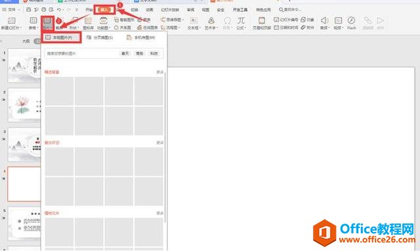Switch to the 开发工具 Developer Tools tab
Screen dimensions: 420x251
[x=240, y=10]
